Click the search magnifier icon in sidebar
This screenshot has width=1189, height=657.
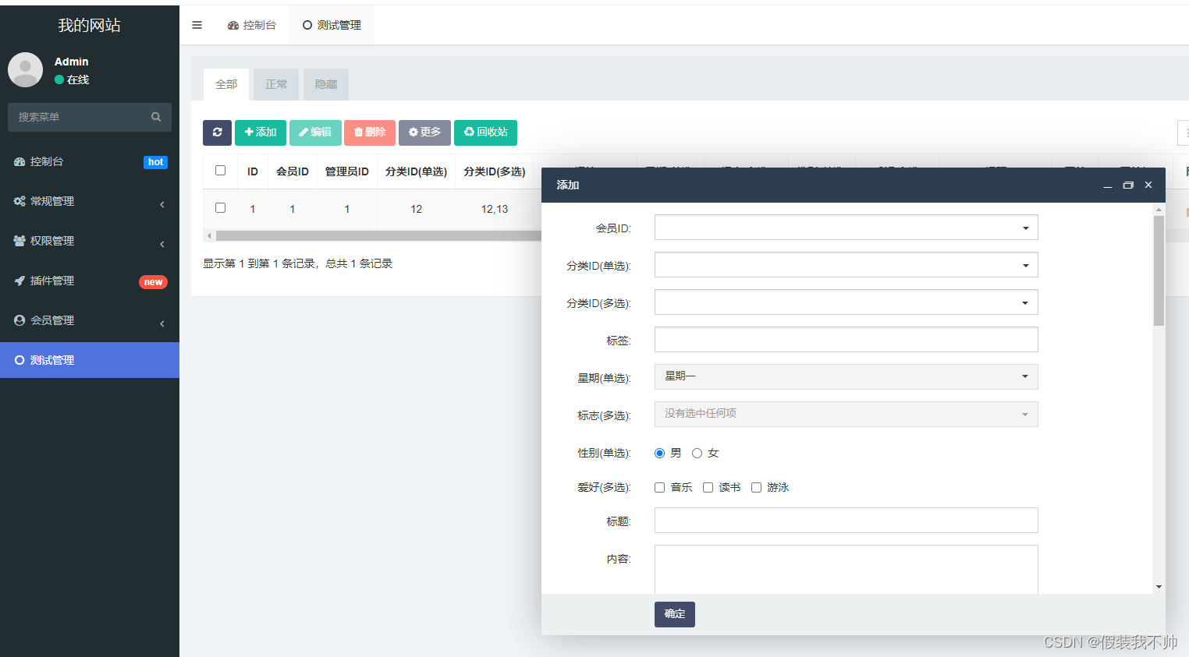coord(156,117)
